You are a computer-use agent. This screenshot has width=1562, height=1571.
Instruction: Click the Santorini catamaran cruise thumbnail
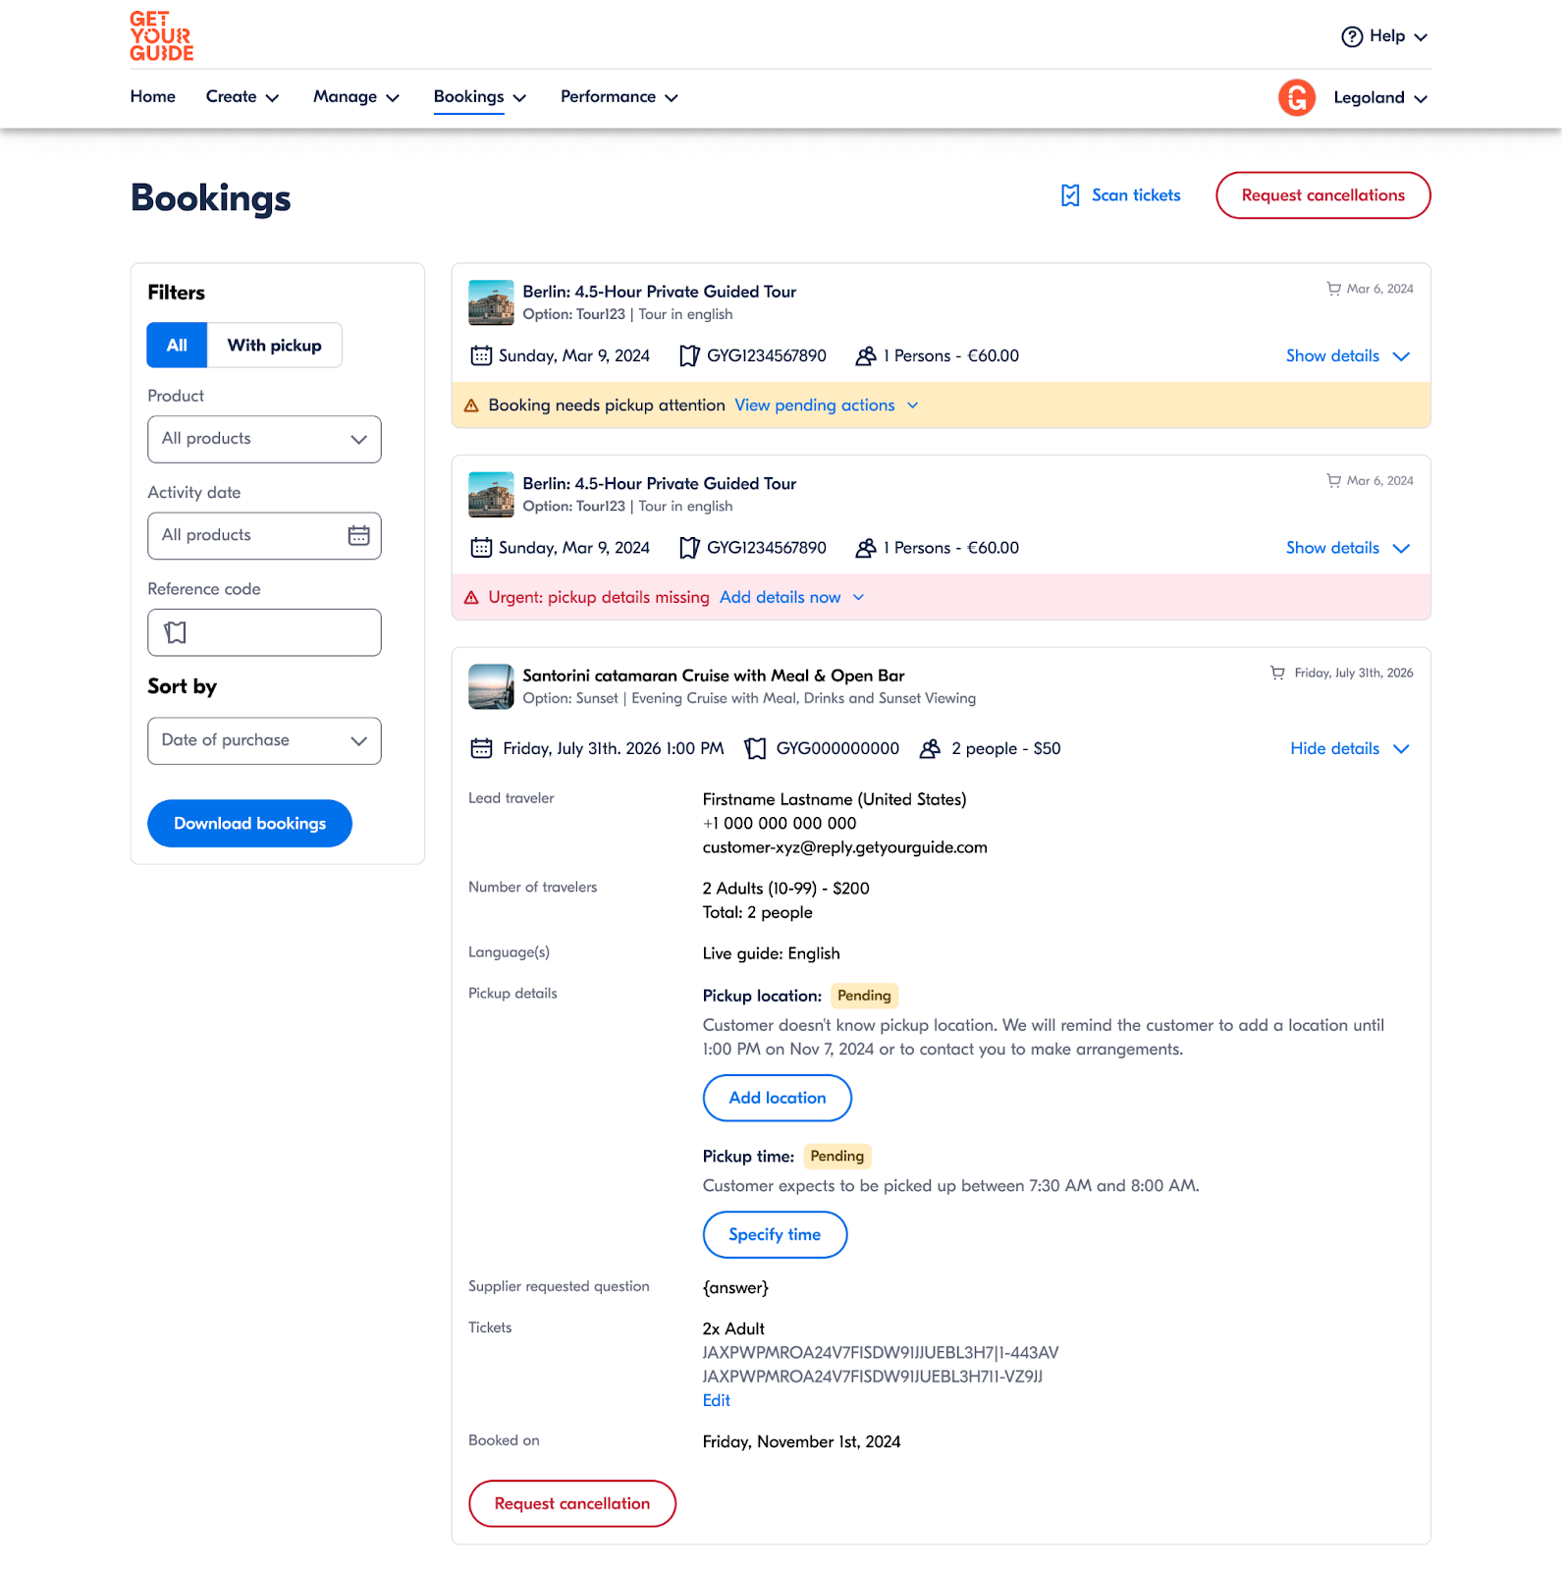tap(491, 686)
